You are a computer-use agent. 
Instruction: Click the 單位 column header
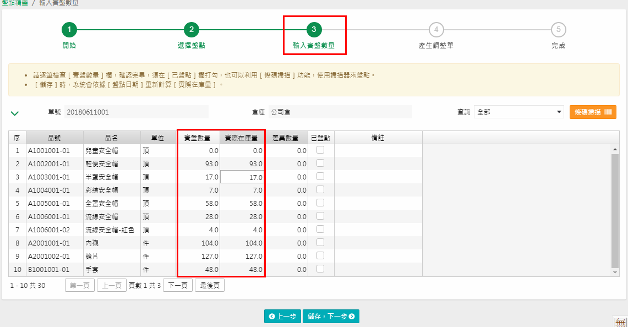click(x=158, y=138)
